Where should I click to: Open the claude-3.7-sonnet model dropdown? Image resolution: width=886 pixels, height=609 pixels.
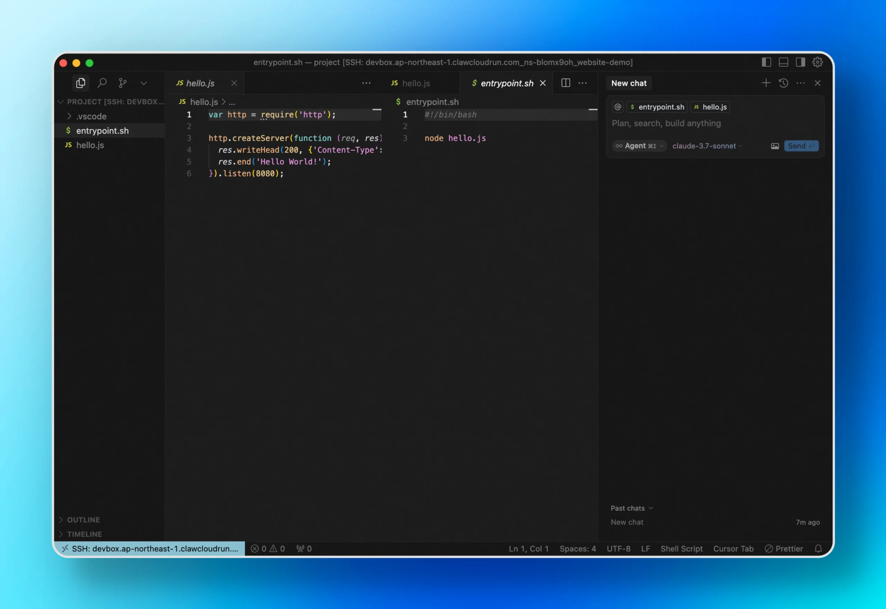[x=707, y=146]
